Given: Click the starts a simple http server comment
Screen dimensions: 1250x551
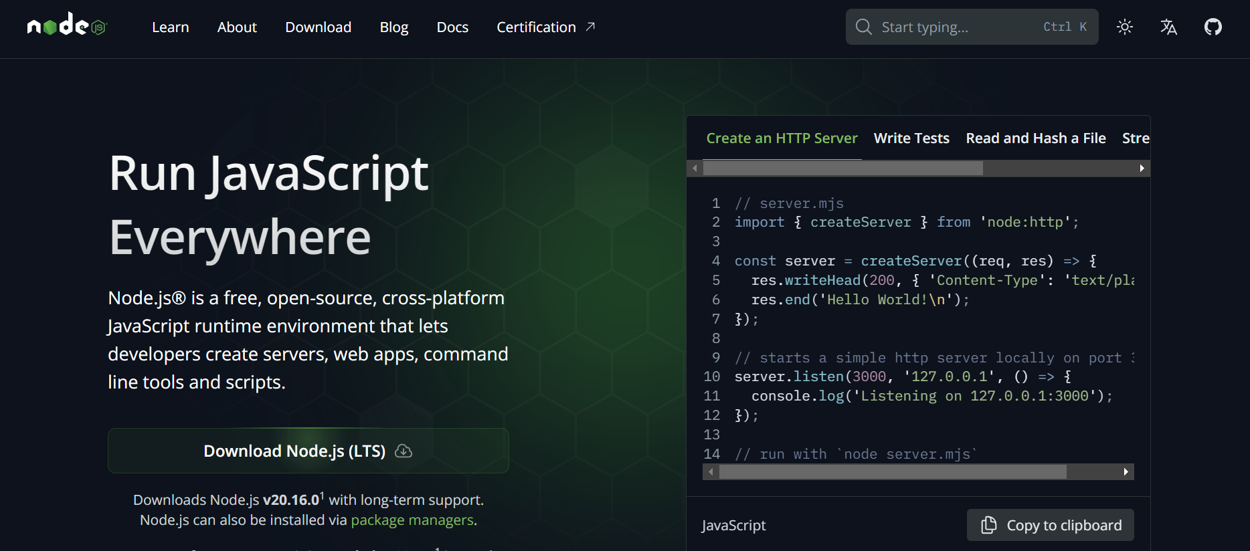Looking at the screenshot, I should click(x=934, y=358).
